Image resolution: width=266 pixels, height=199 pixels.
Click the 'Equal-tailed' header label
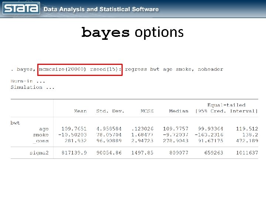tap(226, 105)
